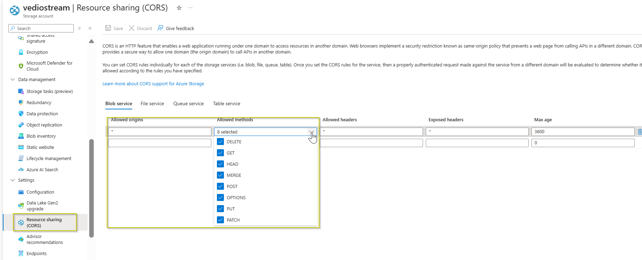Click the vediostream storage account logo icon
Viewport: 642px width, 260px height.
(x=15, y=10)
